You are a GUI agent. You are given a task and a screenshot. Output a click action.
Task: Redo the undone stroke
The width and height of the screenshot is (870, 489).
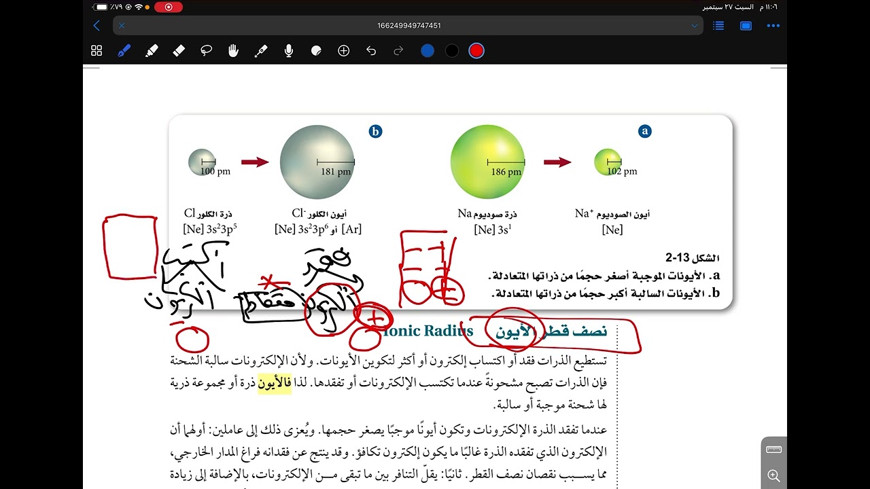398,51
